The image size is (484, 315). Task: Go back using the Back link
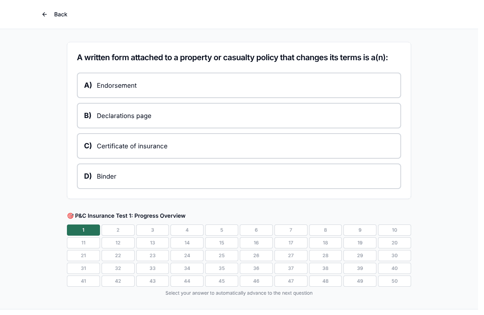pyautogui.click(x=55, y=14)
